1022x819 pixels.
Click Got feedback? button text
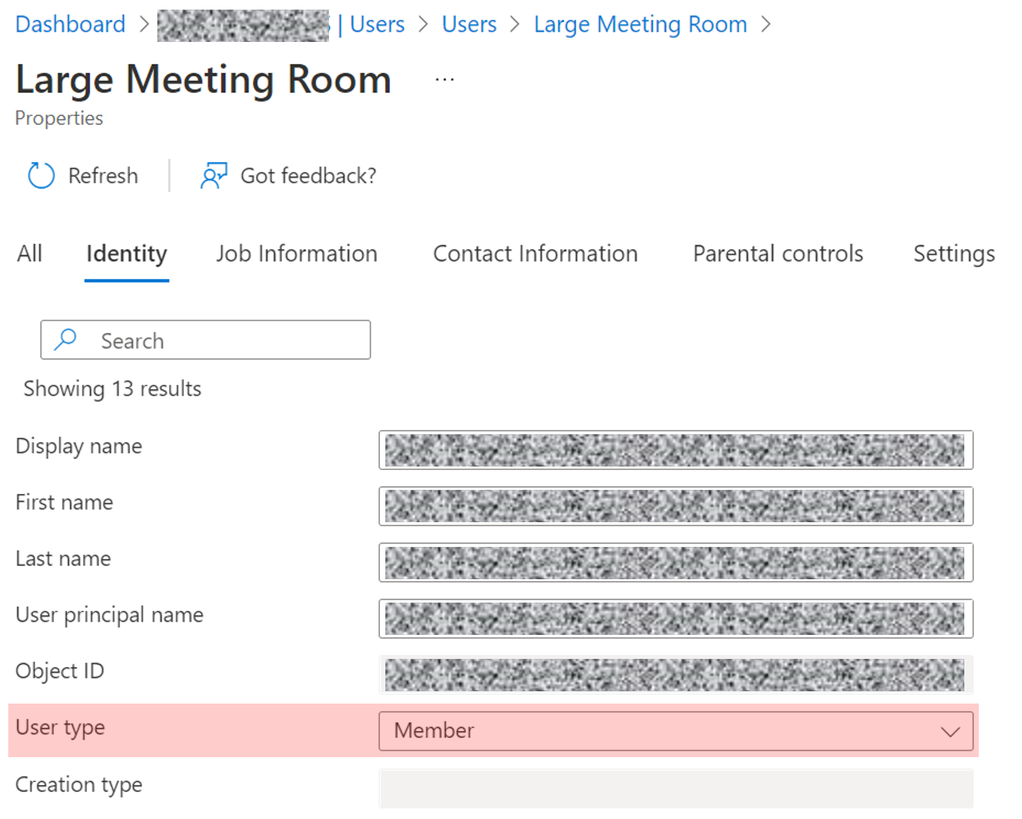[x=308, y=176]
